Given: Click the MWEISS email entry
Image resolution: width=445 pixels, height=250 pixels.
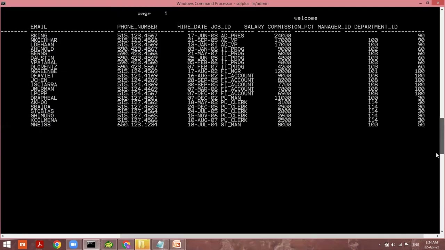Looking at the screenshot, I should (40, 125).
